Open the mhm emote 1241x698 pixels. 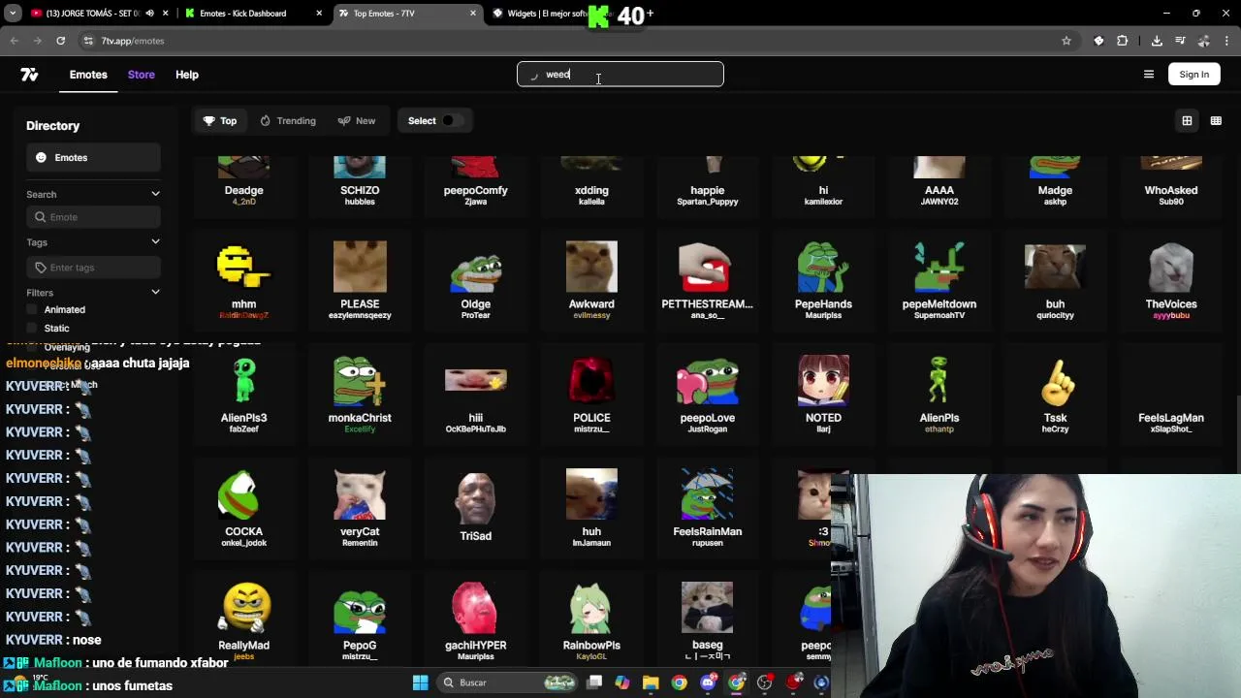(243, 281)
